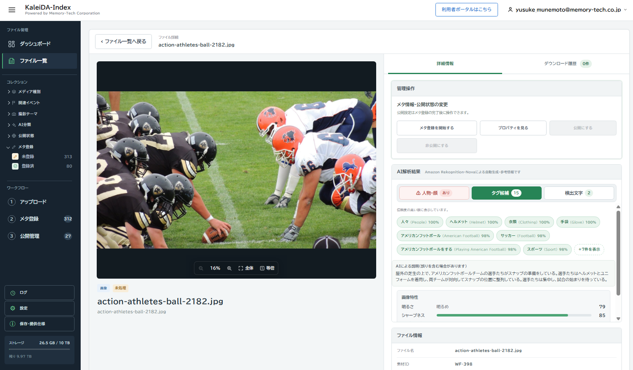Click the 人々 (People) tag chip
Image resolution: width=633 pixels, height=370 pixels.
point(420,222)
